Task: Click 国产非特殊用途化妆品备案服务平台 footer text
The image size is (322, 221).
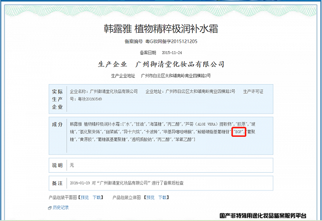Action: (263, 215)
